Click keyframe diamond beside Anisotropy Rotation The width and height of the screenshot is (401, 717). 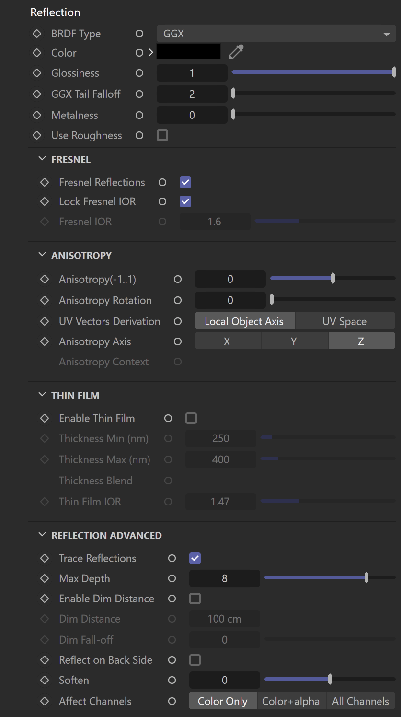[x=45, y=301]
